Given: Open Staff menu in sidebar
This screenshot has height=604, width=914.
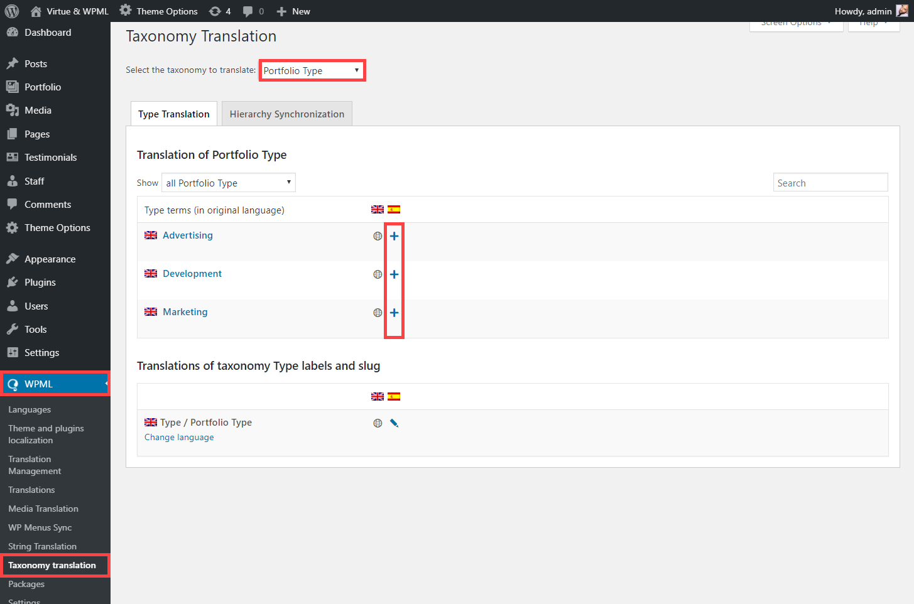Looking at the screenshot, I should tap(55, 181).
